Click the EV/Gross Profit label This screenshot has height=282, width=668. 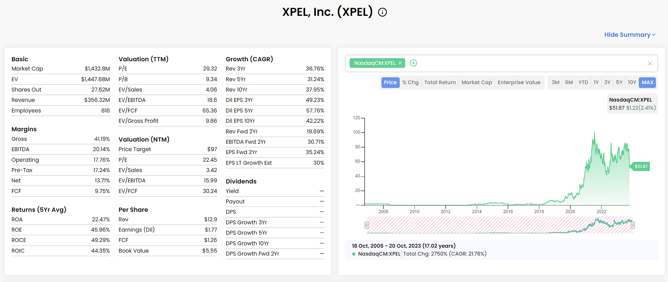tap(138, 121)
